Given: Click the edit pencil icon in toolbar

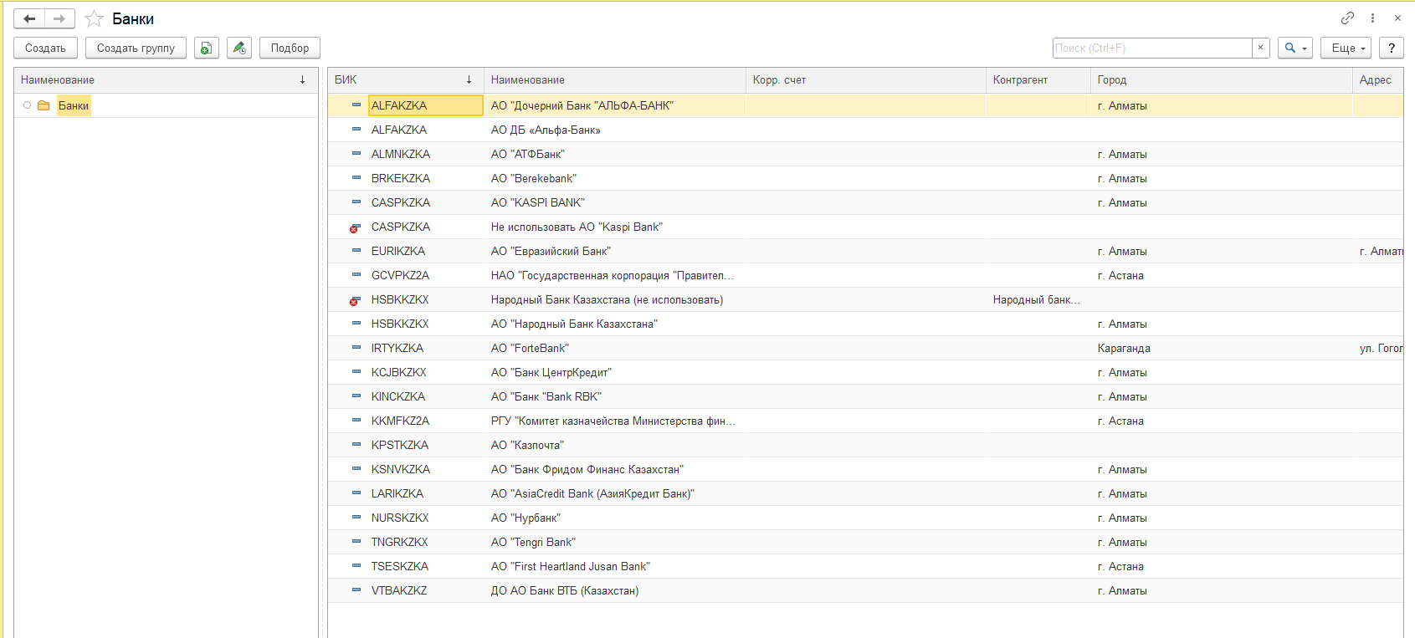Looking at the screenshot, I should tap(239, 48).
